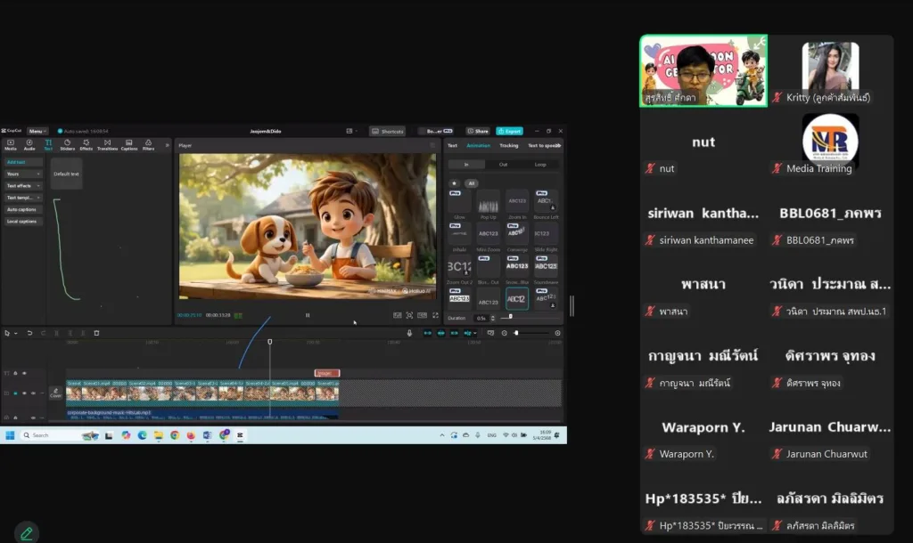The height and width of the screenshot is (543, 913).
Task: Open the Captions tab
Action: [129, 144]
